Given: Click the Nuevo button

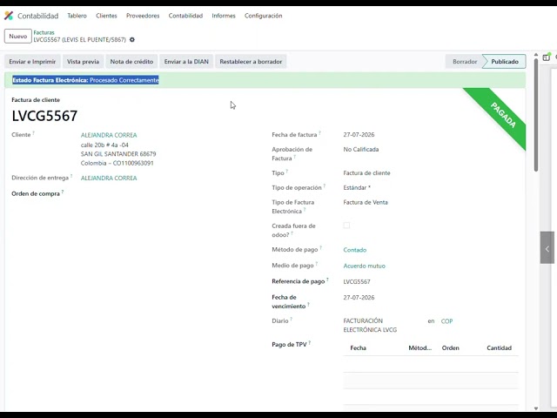Looking at the screenshot, I should tap(18, 37).
